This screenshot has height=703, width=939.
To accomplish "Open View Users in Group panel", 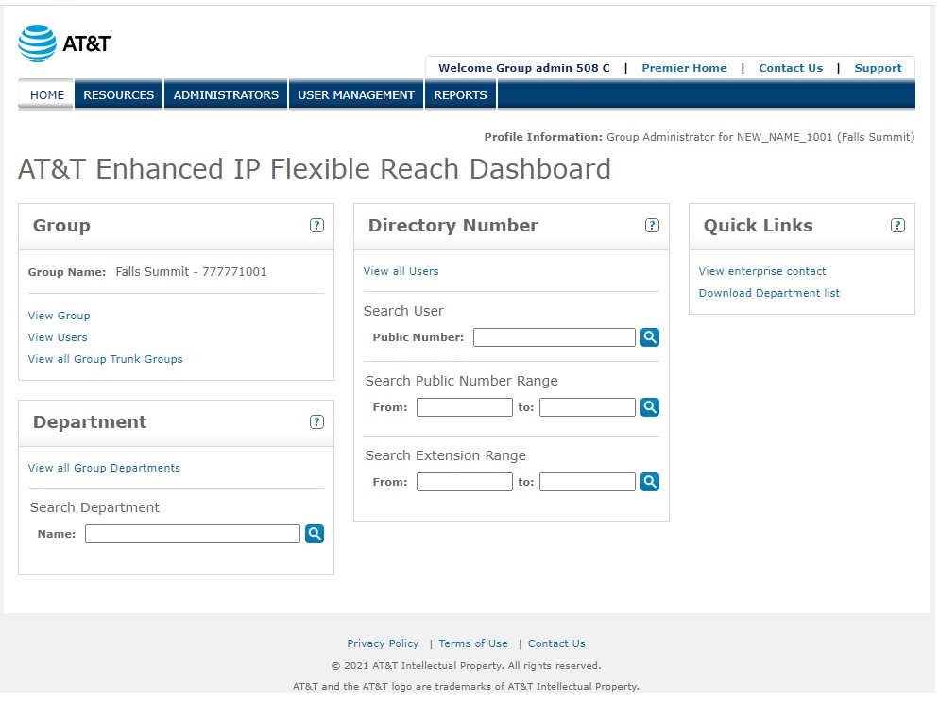I will [58, 337].
